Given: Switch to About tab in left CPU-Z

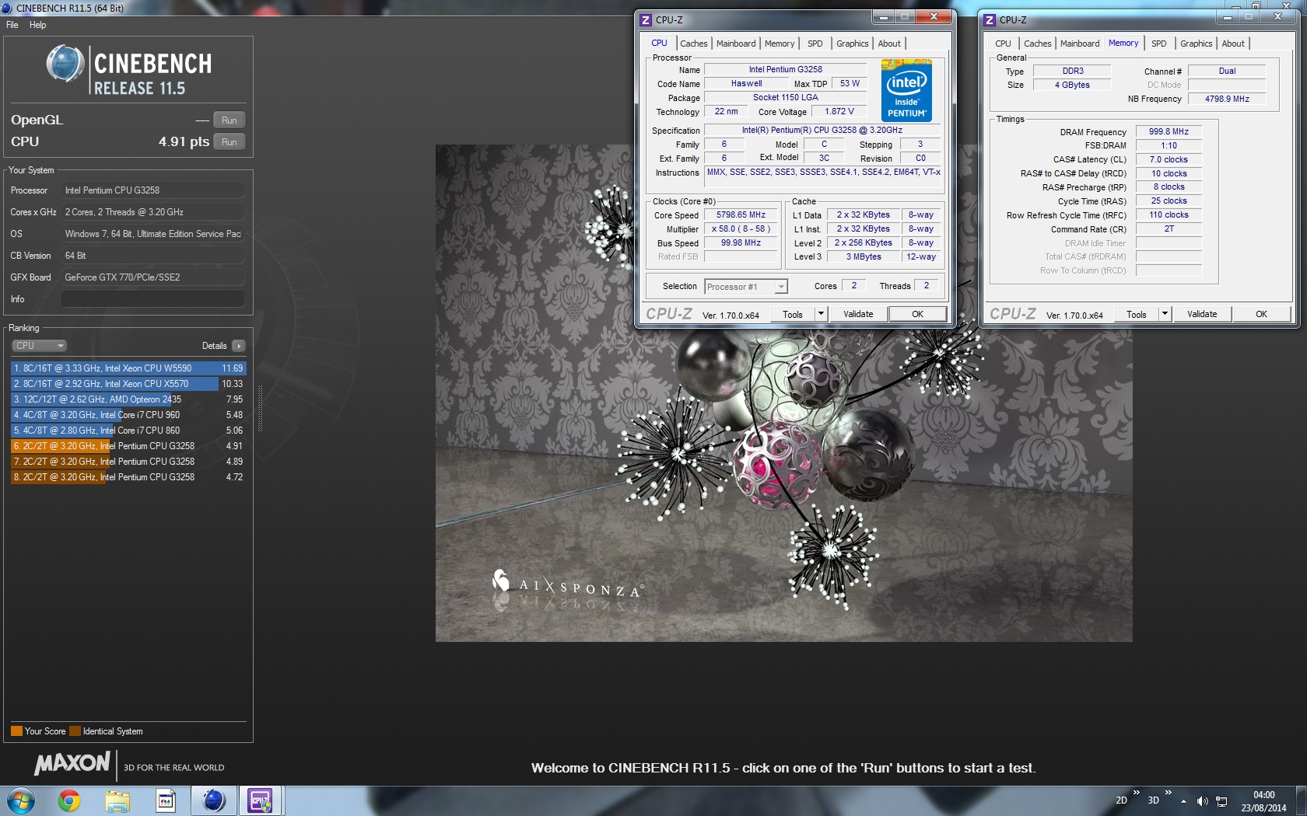Looking at the screenshot, I should (x=889, y=44).
